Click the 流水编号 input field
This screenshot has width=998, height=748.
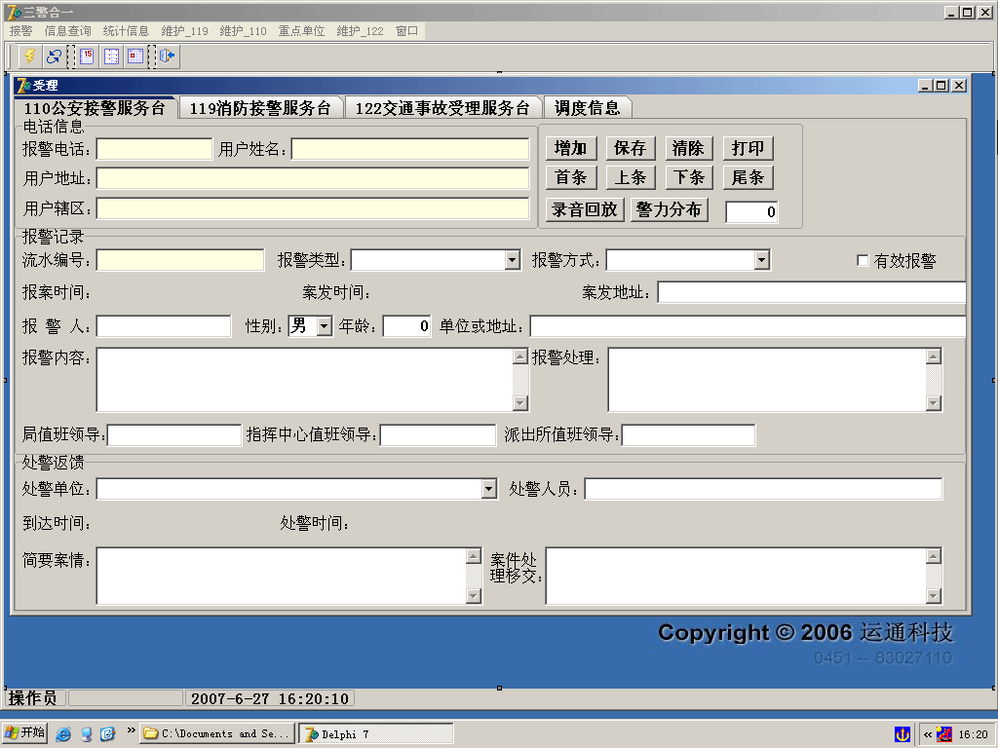180,259
